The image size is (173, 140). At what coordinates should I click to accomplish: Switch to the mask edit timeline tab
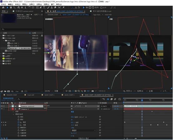coord(31,95)
